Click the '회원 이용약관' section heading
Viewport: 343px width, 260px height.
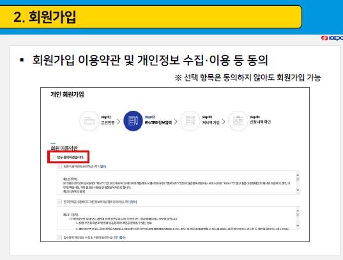tap(64, 148)
